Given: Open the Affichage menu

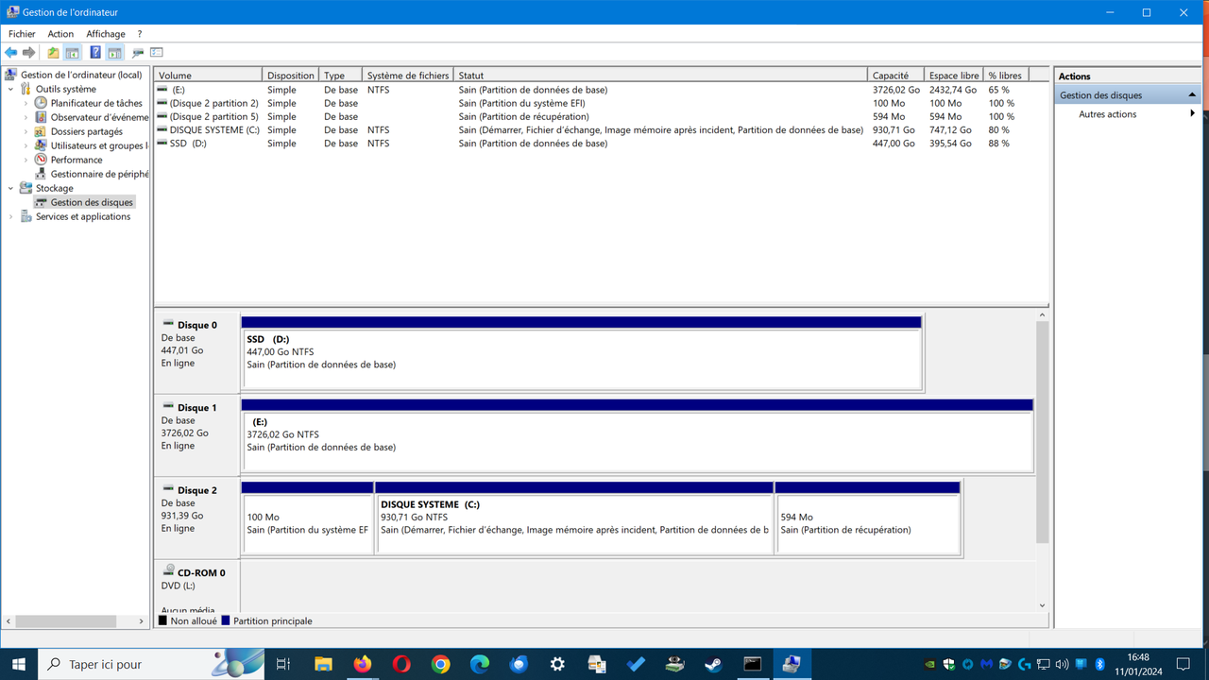Looking at the screenshot, I should [105, 33].
